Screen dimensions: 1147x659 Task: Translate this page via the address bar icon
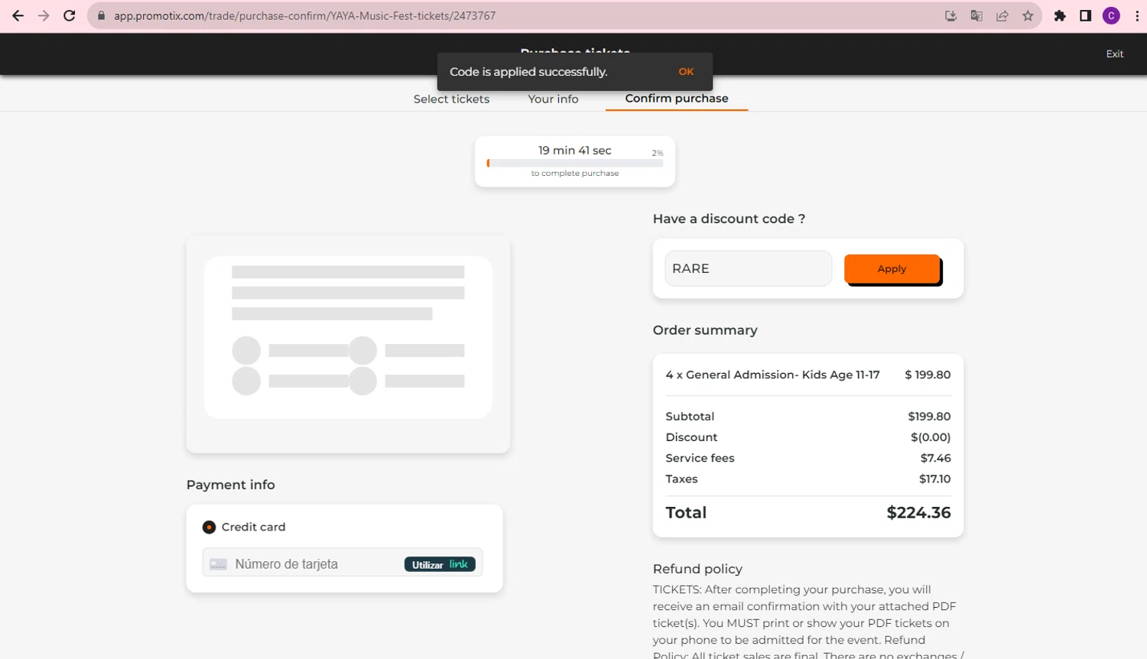click(976, 15)
